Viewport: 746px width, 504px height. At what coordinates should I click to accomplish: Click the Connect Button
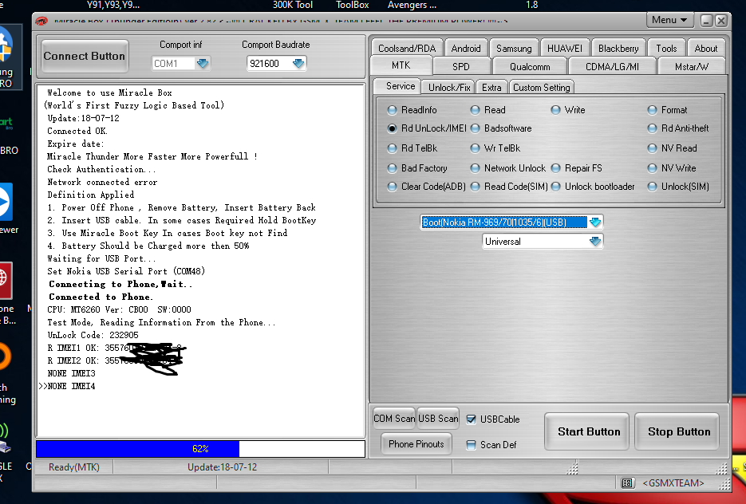click(x=85, y=56)
